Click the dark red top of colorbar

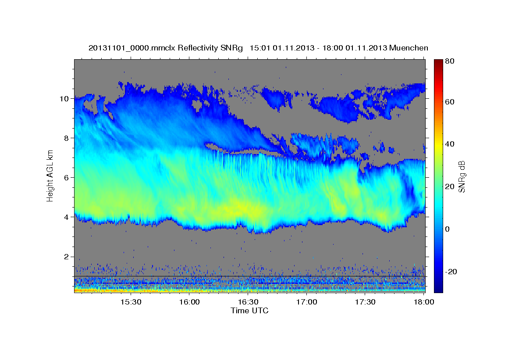coord(438,64)
